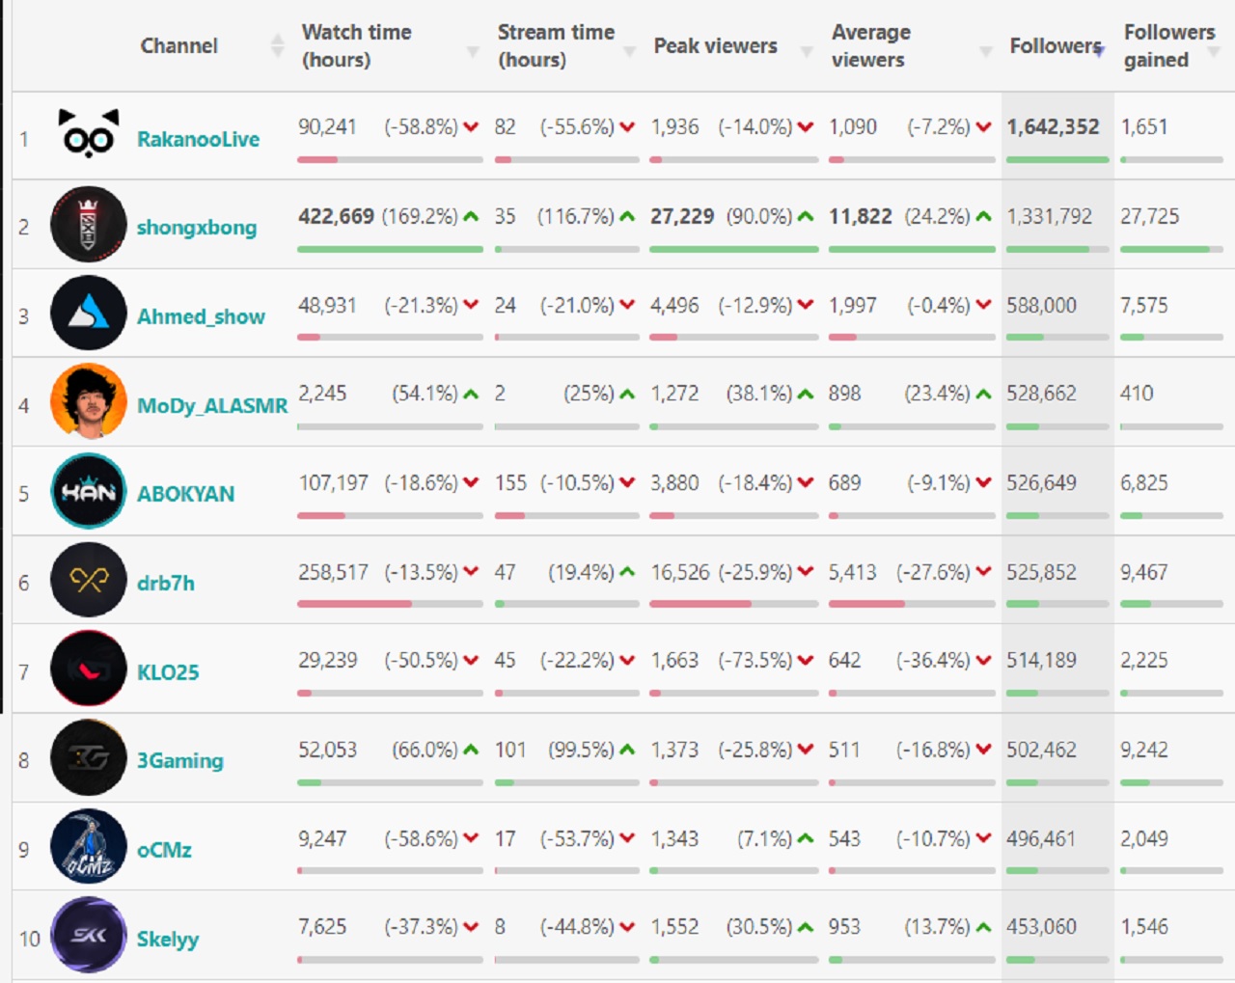Open RakanooLive channel avatar
Viewport: 1235px width, 983px height.
click(89, 134)
